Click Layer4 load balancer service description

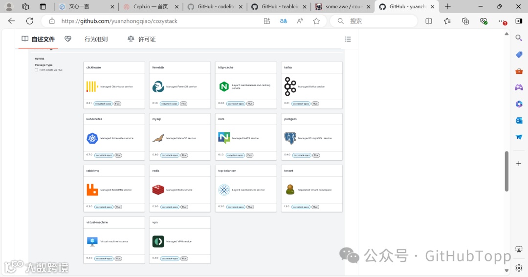click(x=248, y=190)
